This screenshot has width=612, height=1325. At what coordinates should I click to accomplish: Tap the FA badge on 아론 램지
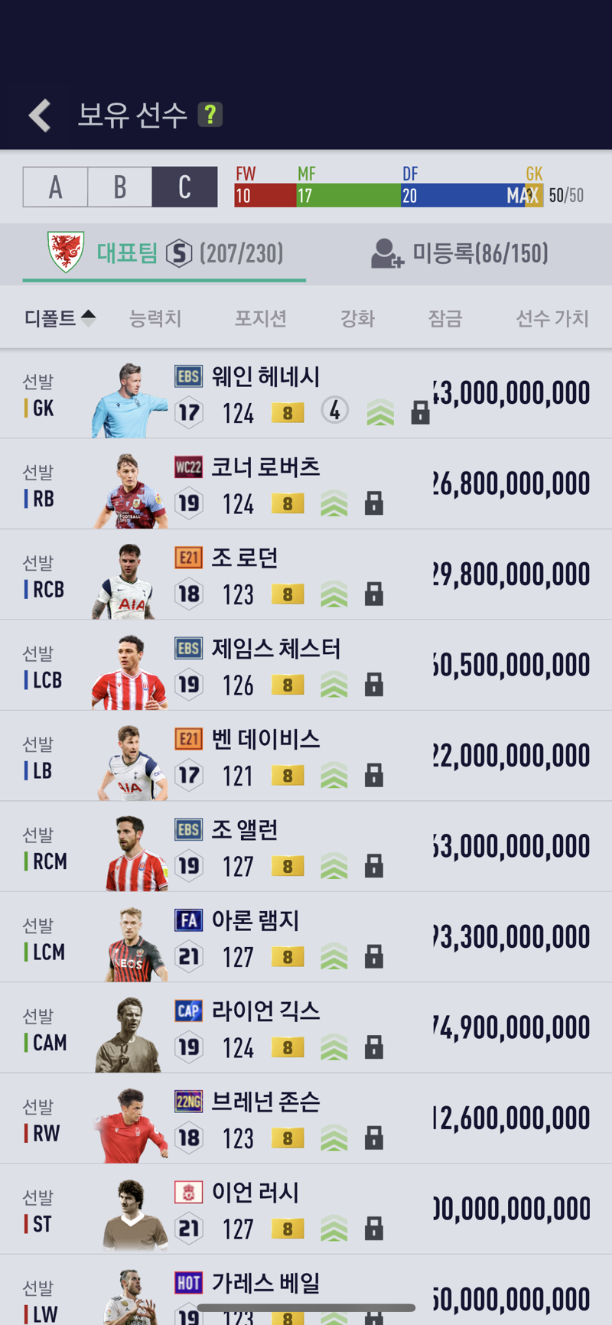188,920
